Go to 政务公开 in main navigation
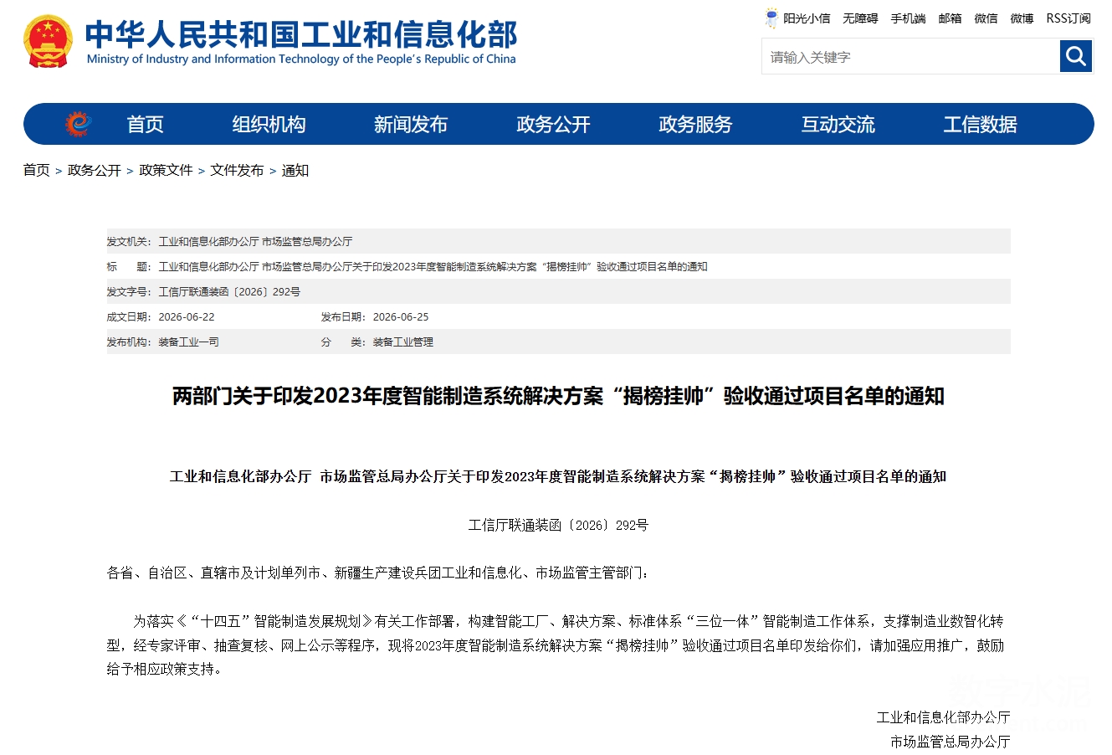1112x755 pixels. [x=553, y=125]
